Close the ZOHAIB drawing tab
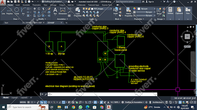The height and width of the screenshot is (110, 197). pos(61,22)
